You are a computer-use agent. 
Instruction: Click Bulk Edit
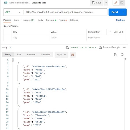118,32
